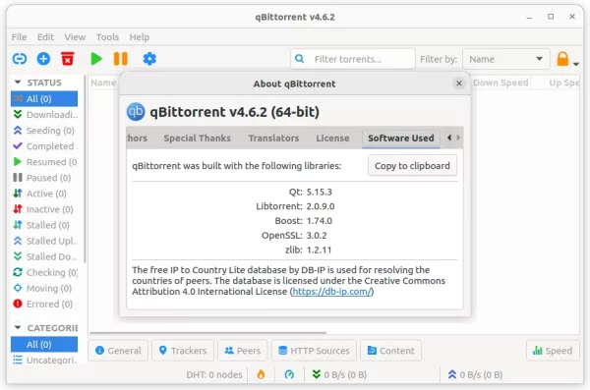Click Copy to clipboard button

click(412, 165)
